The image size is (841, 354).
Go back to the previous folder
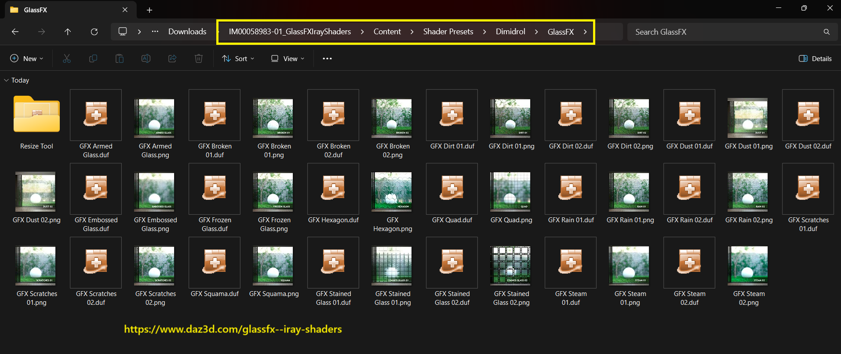pos(15,32)
